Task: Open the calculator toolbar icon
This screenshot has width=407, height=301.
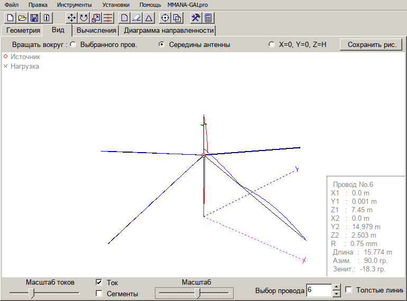Action: [x=208, y=17]
